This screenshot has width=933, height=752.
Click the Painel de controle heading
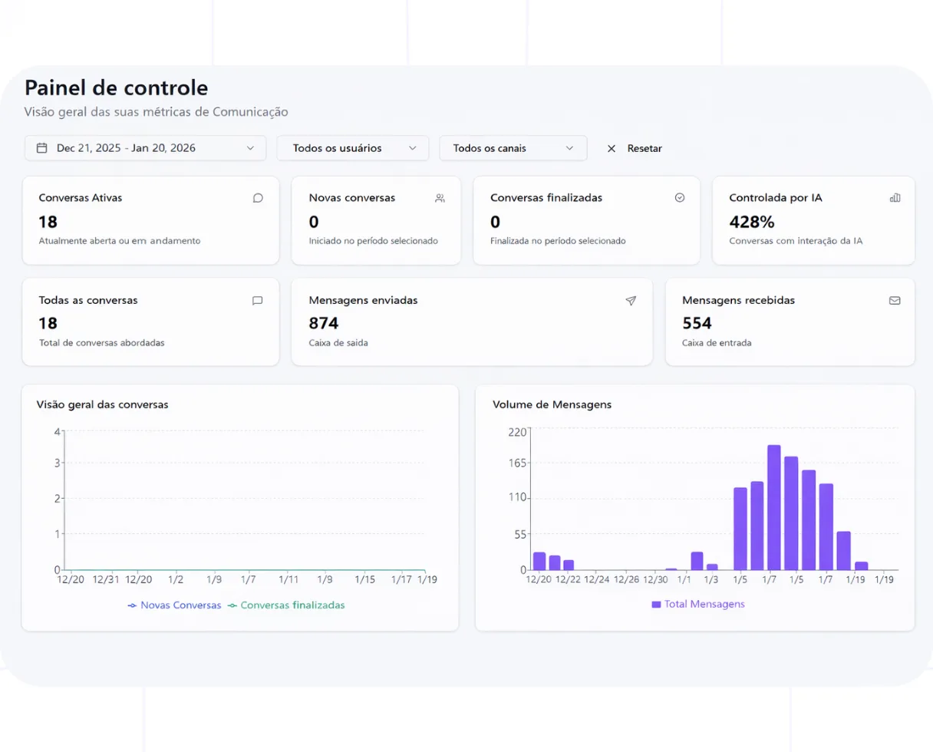[x=116, y=87]
